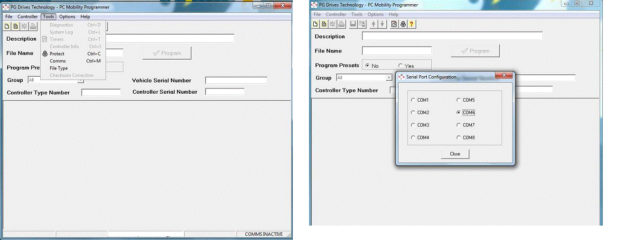
Task: Click the Timers clock icon in the toolbar
Action: click(x=394, y=24)
